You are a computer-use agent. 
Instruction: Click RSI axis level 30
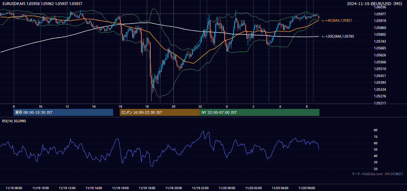click(x=375, y=162)
